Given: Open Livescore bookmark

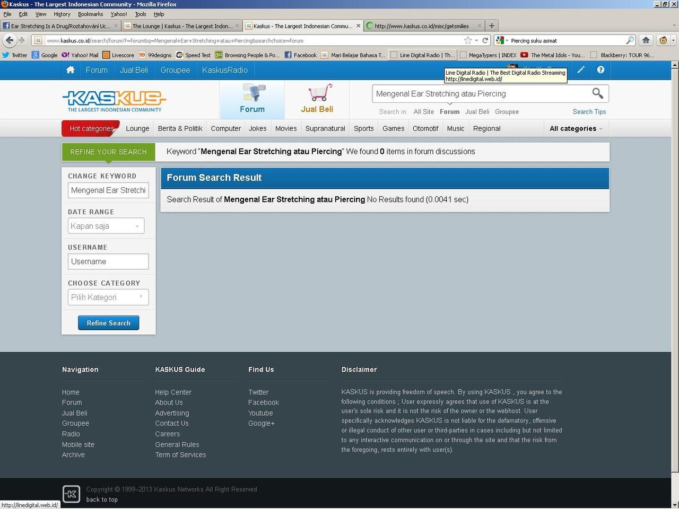Looking at the screenshot, I should pyautogui.click(x=118, y=55).
